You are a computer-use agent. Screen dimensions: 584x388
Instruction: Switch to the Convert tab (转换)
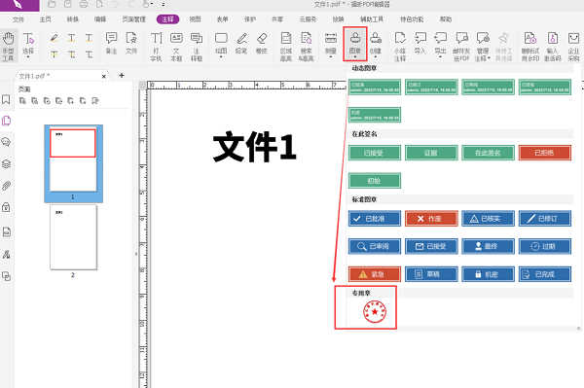point(73,19)
